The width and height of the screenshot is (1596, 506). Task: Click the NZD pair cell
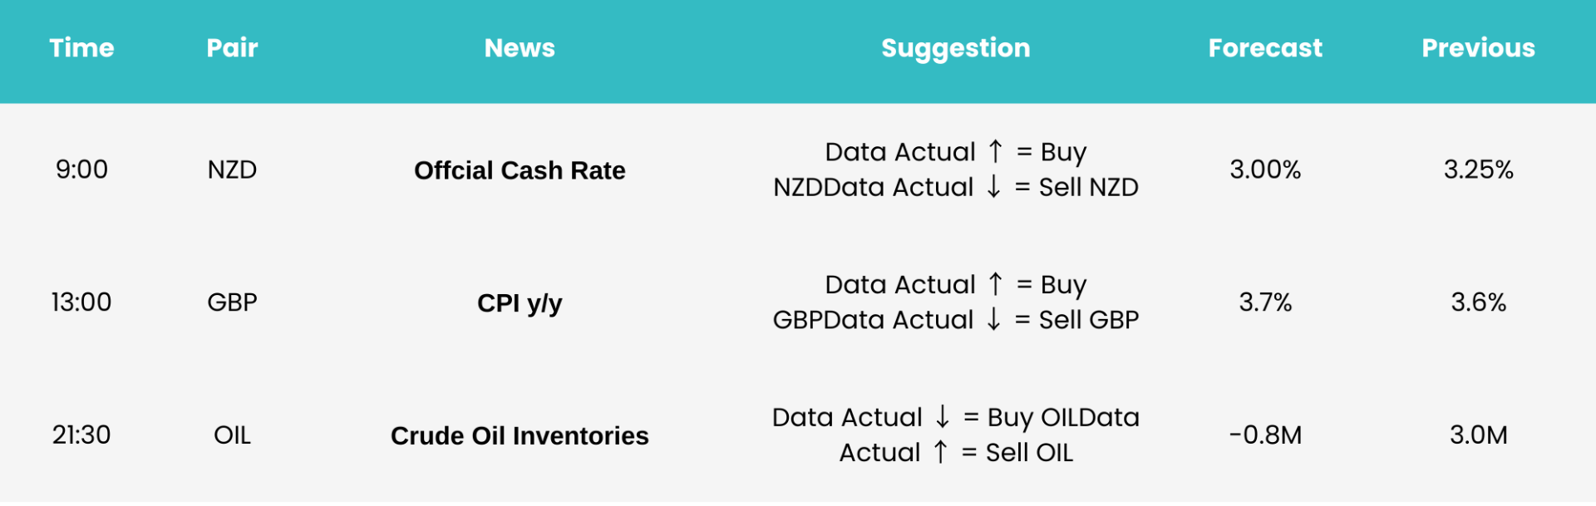coord(232,169)
